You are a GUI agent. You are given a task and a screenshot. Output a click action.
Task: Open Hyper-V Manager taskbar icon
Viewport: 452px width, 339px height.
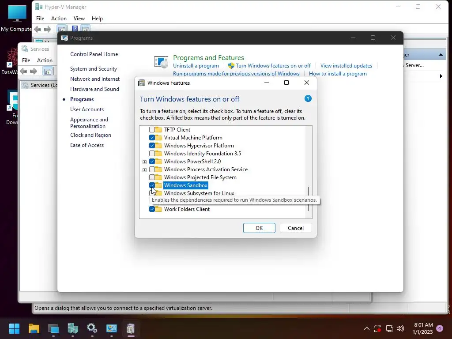point(73,328)
